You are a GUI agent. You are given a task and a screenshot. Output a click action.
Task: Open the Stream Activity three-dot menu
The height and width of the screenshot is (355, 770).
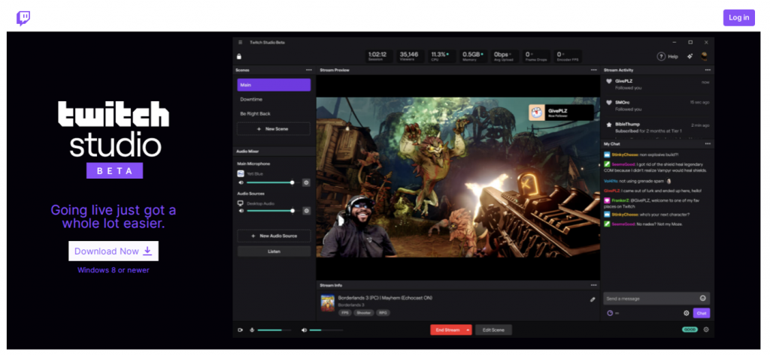pos(708,70)
